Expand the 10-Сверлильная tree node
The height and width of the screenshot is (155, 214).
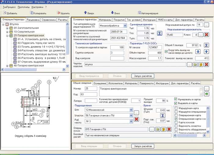coord(7,31)
